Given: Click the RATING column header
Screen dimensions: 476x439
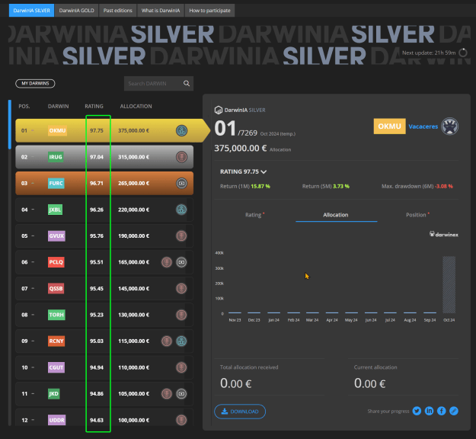Looking at the screenshot, I should [x=94, y=107].
